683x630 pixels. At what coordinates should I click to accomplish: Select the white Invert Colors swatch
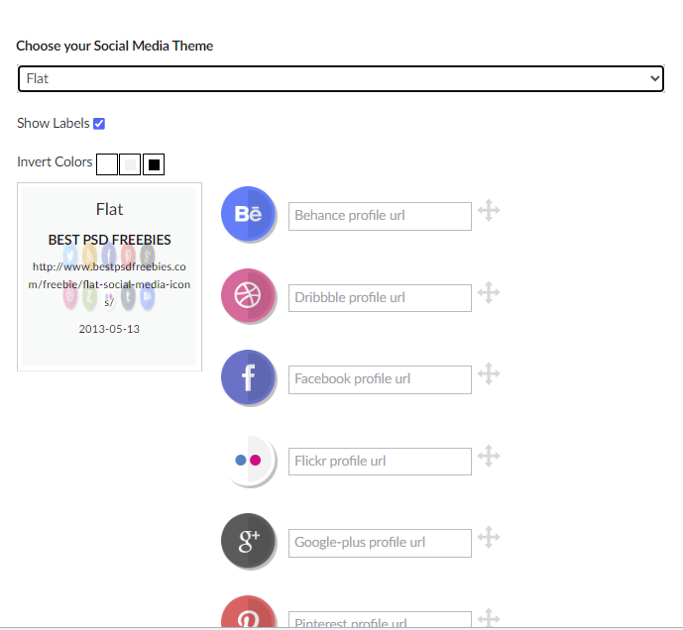tap(107, 164)
